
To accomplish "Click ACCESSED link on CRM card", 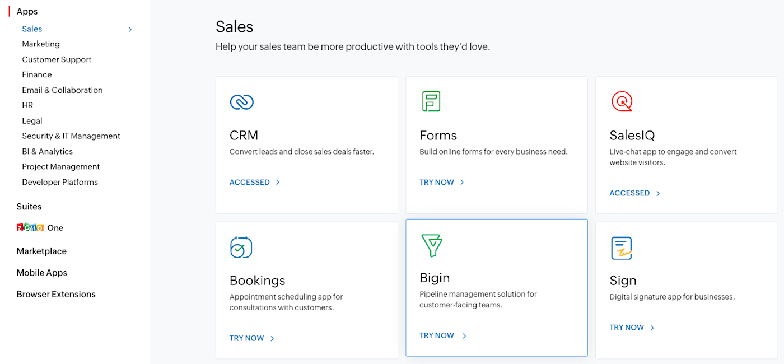I will click(x=250, y=183).
